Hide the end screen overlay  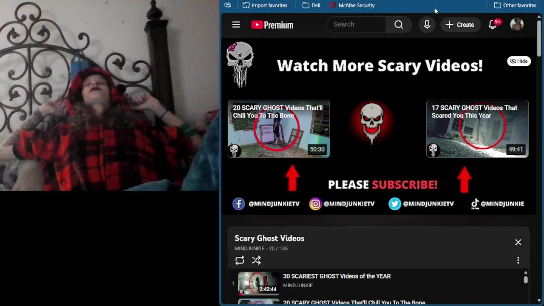coord(519,61)
